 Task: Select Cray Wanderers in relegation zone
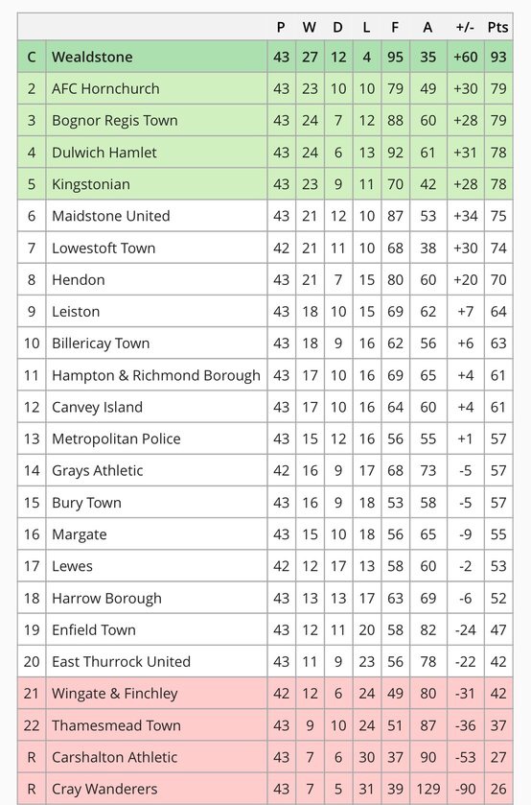coord(104,789)
